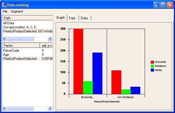This screenshot has width=175, height=113.
Task: Click the Factor column header
Action: [21, 46]
